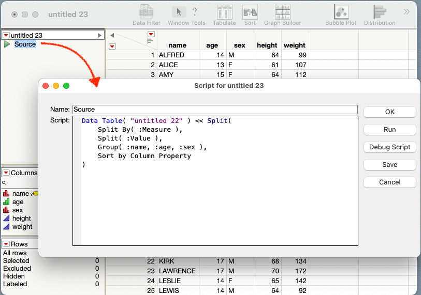Viewport: 421px width, 295px height.
Task: Open the Data Filter tool
Action: tap(146, 12)
